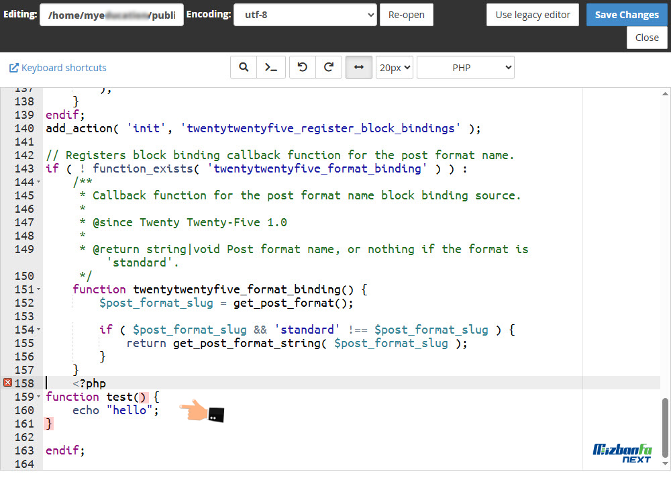Image resolution: width=671 pixels, height=484 pixels.
Task: Redo the change using the redo arrow icon
Action: (329, 67)
